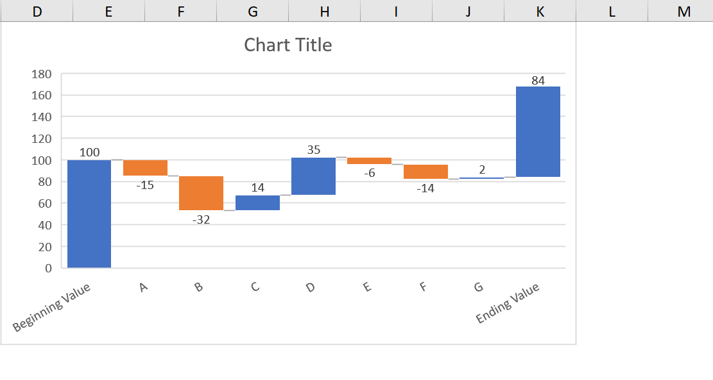Select the orange bar labeled -32
The height and width of the screenshot is (380, 713).
pyautogui.click(x=201, y=193)
